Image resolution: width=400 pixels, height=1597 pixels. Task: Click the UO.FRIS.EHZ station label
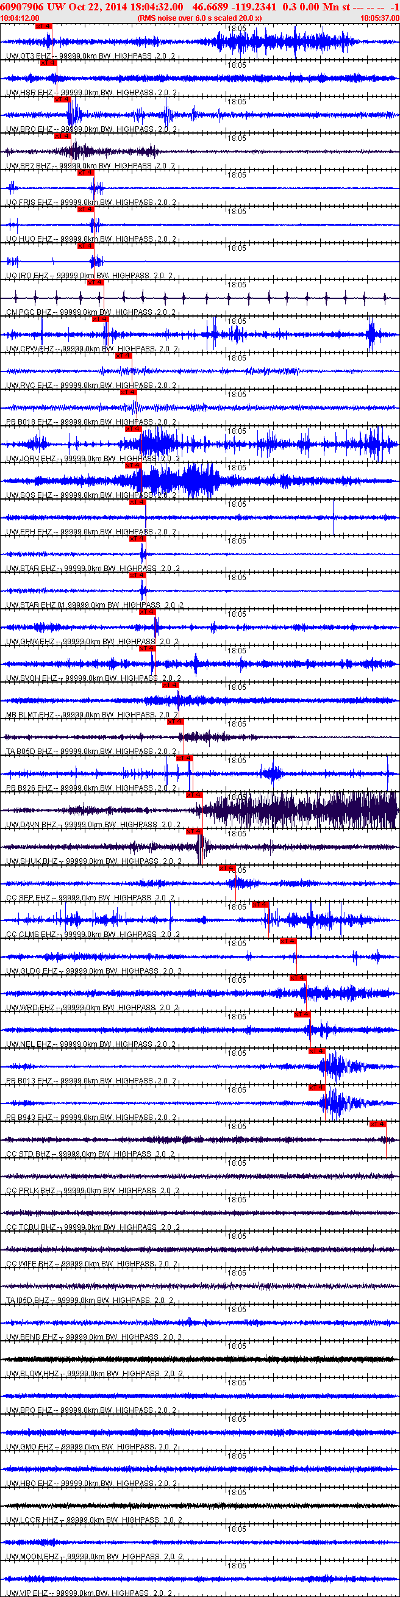click(91, 203)
